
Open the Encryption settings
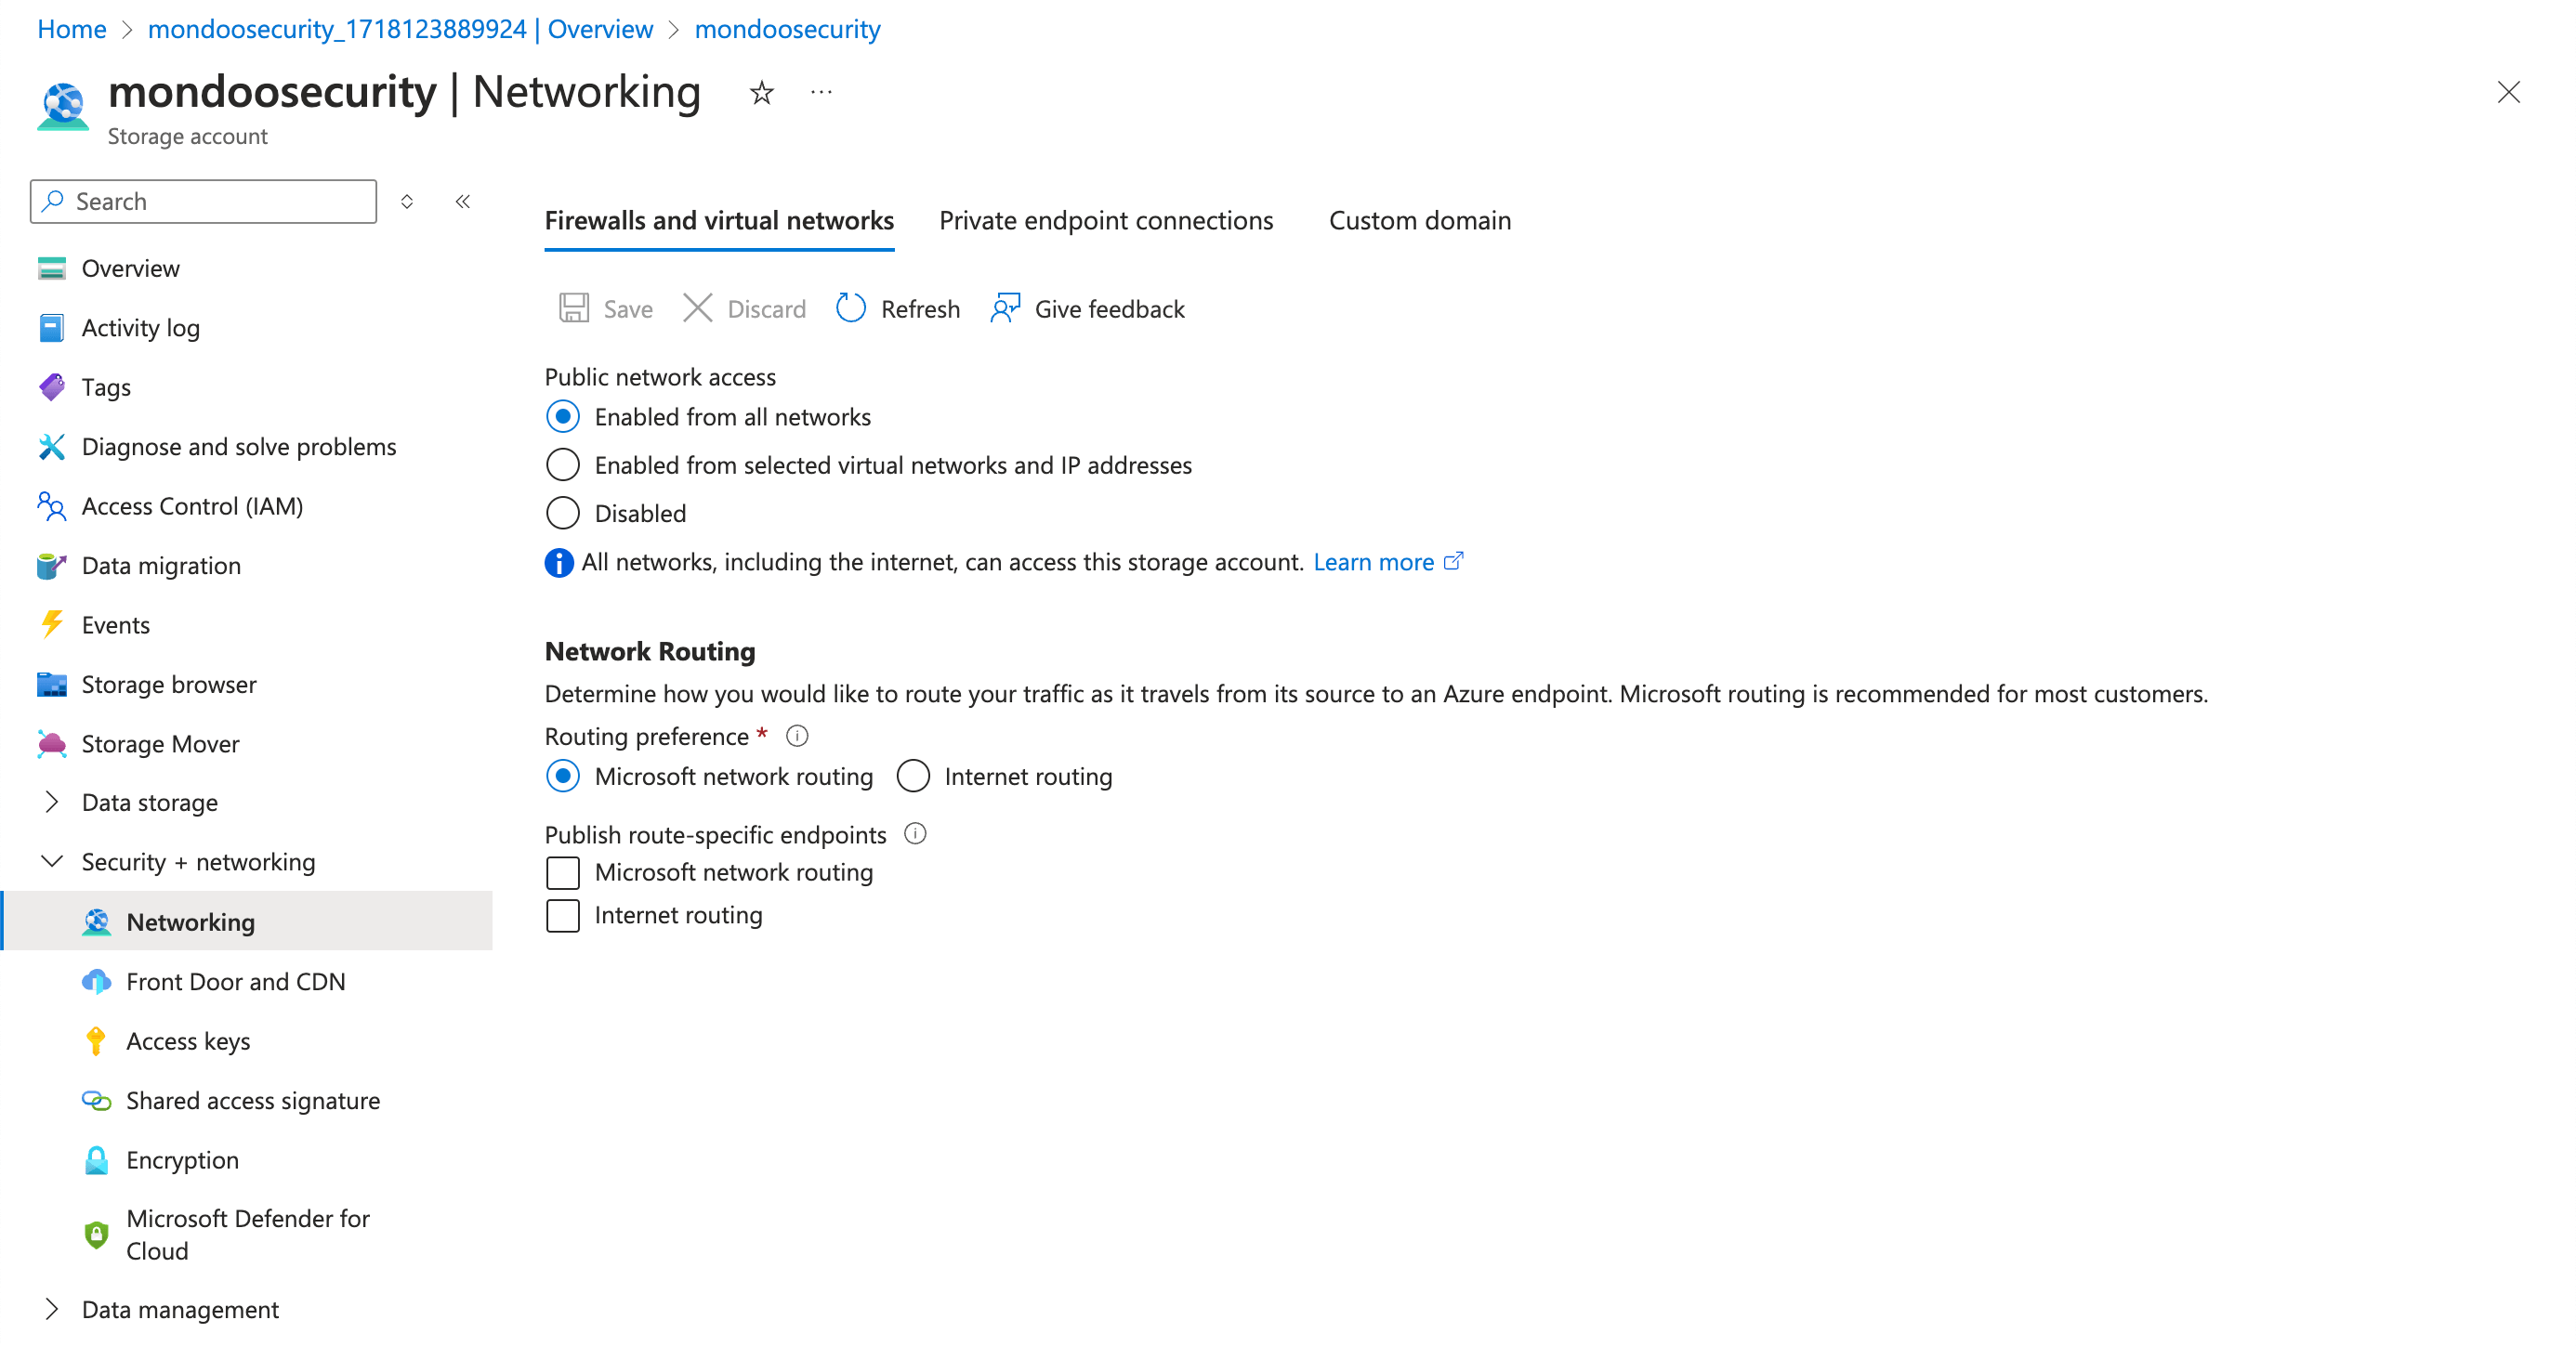pos(182,1160)
